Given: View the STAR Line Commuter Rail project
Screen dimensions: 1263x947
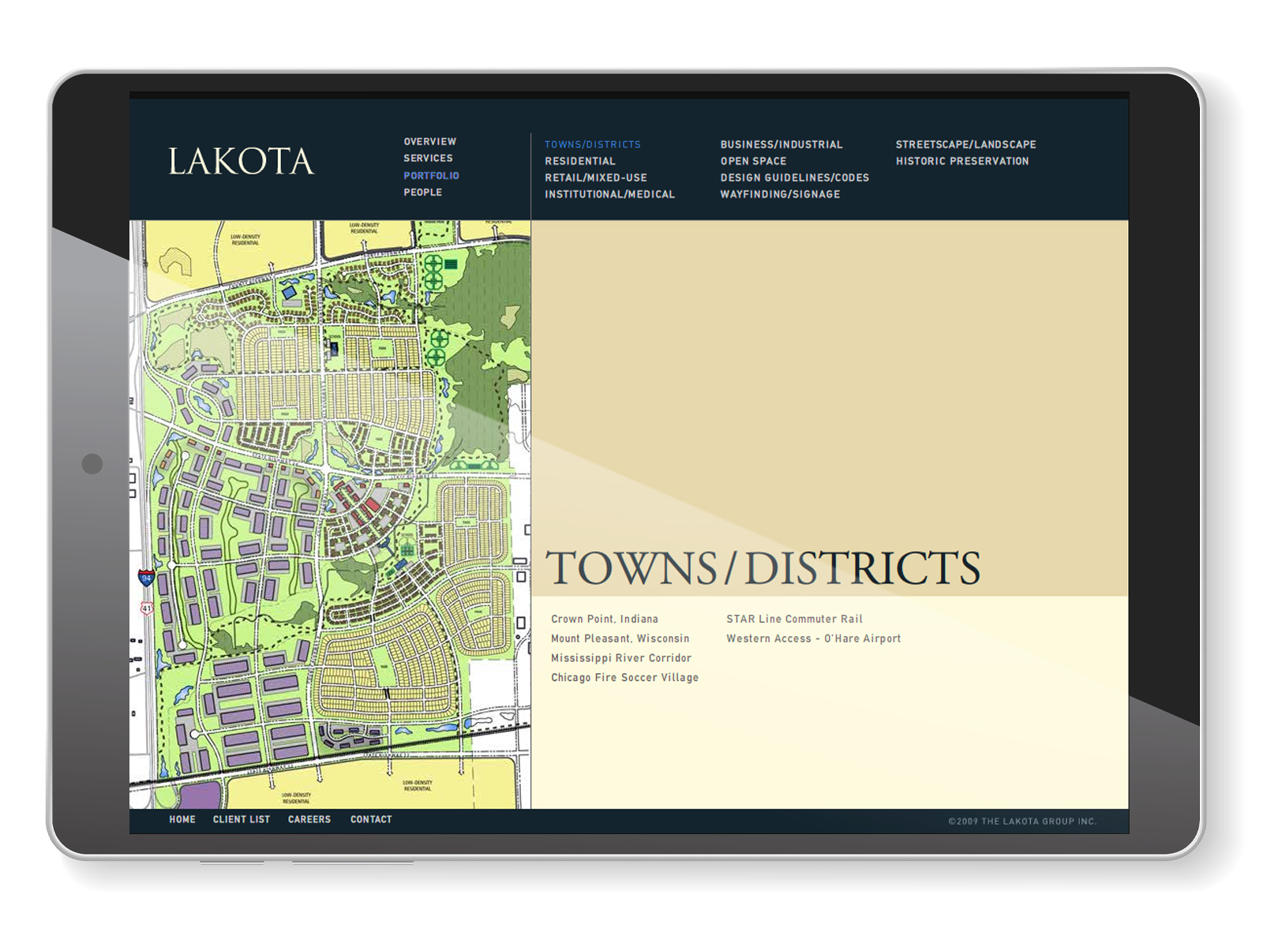Looking at the screenshot, I should click(794, 619).
